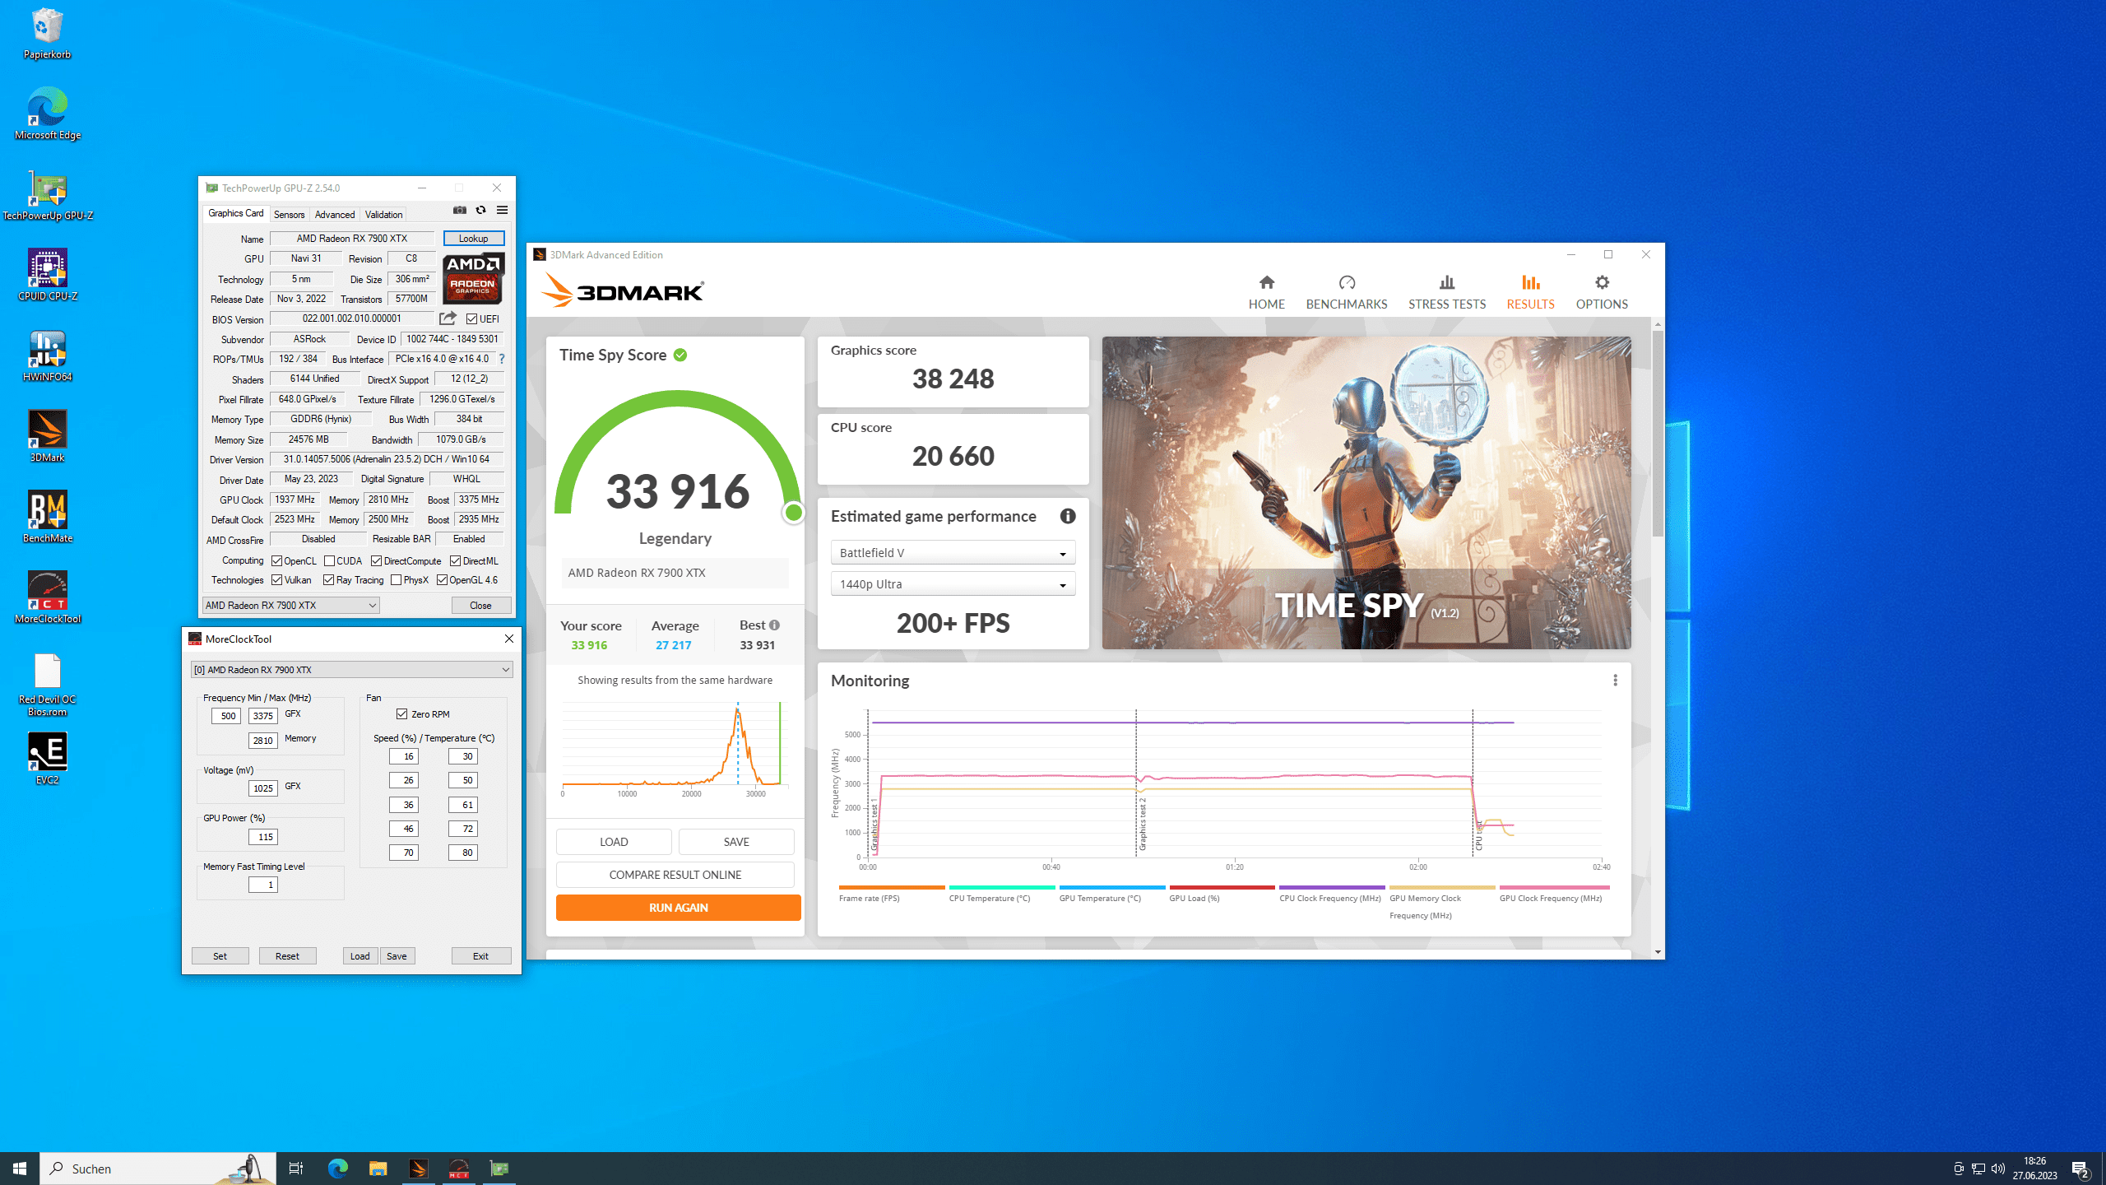Screen dimensions: 2106x1185
Task: Click the BIOS version share/export icon
Action: [448, 318]
